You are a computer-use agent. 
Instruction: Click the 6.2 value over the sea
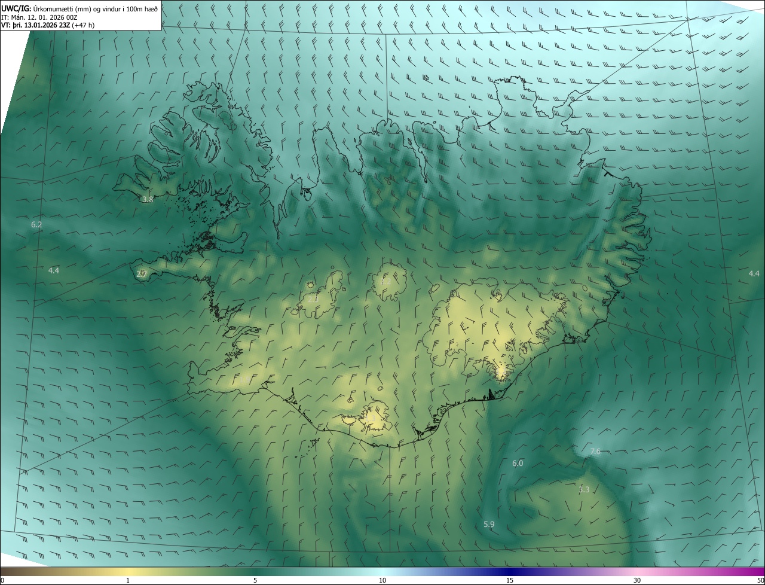coord(36,225)
